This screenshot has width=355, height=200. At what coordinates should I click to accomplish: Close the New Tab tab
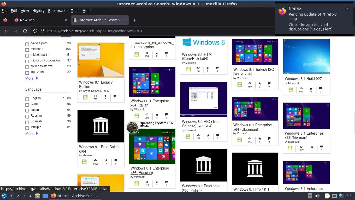[66, 20]
